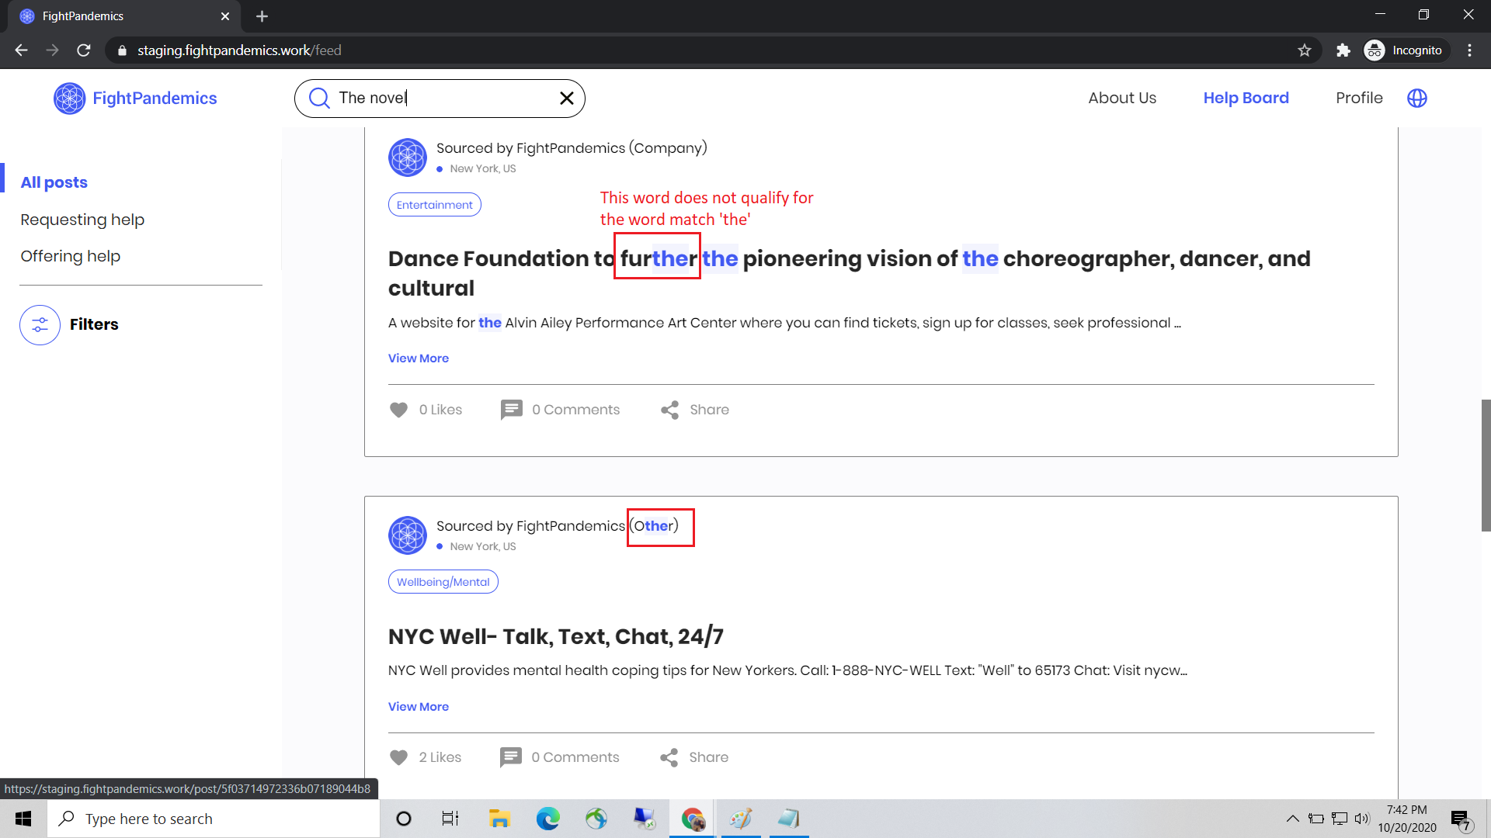Open Chrome in taskbar
The image size is (1491, 838).
tap(693, 819)
